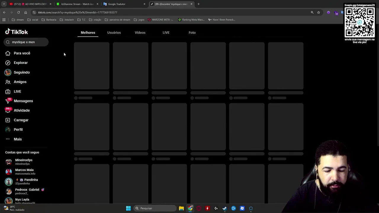This screenshot has width=379, height=213.
Task: Open the WARZONE META bookmark
Action: 160,20
